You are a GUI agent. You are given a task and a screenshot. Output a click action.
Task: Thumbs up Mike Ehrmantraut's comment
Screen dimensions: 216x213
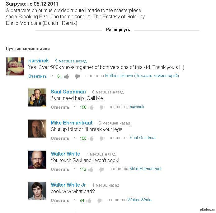click(91, 138)
